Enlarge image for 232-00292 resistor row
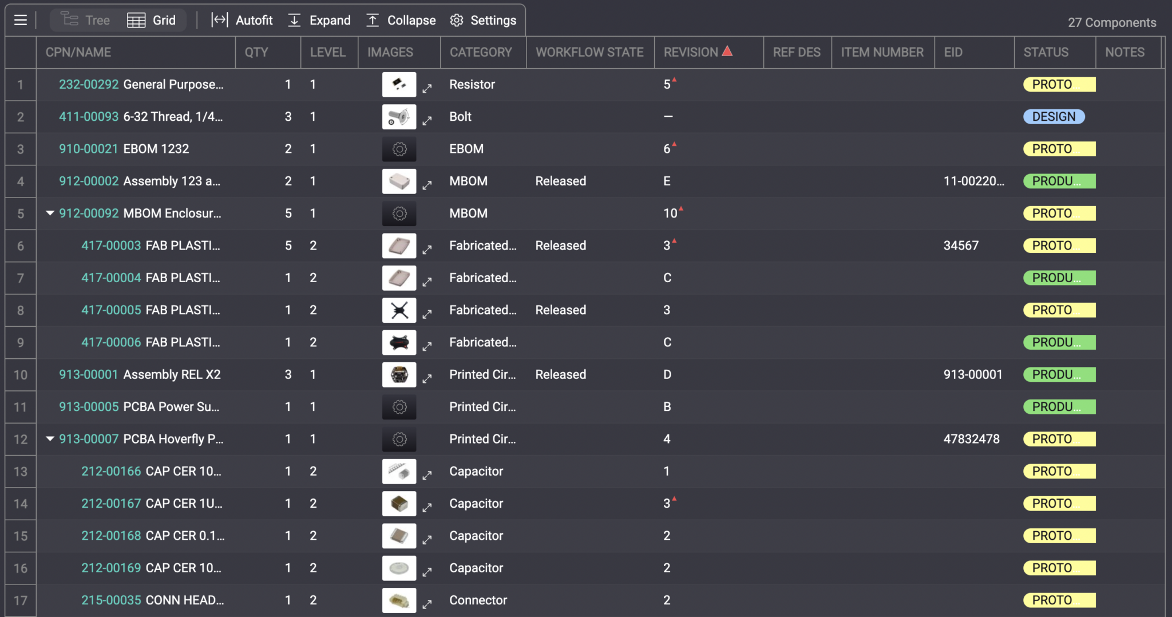The image size is (1172, 617). 427,89
